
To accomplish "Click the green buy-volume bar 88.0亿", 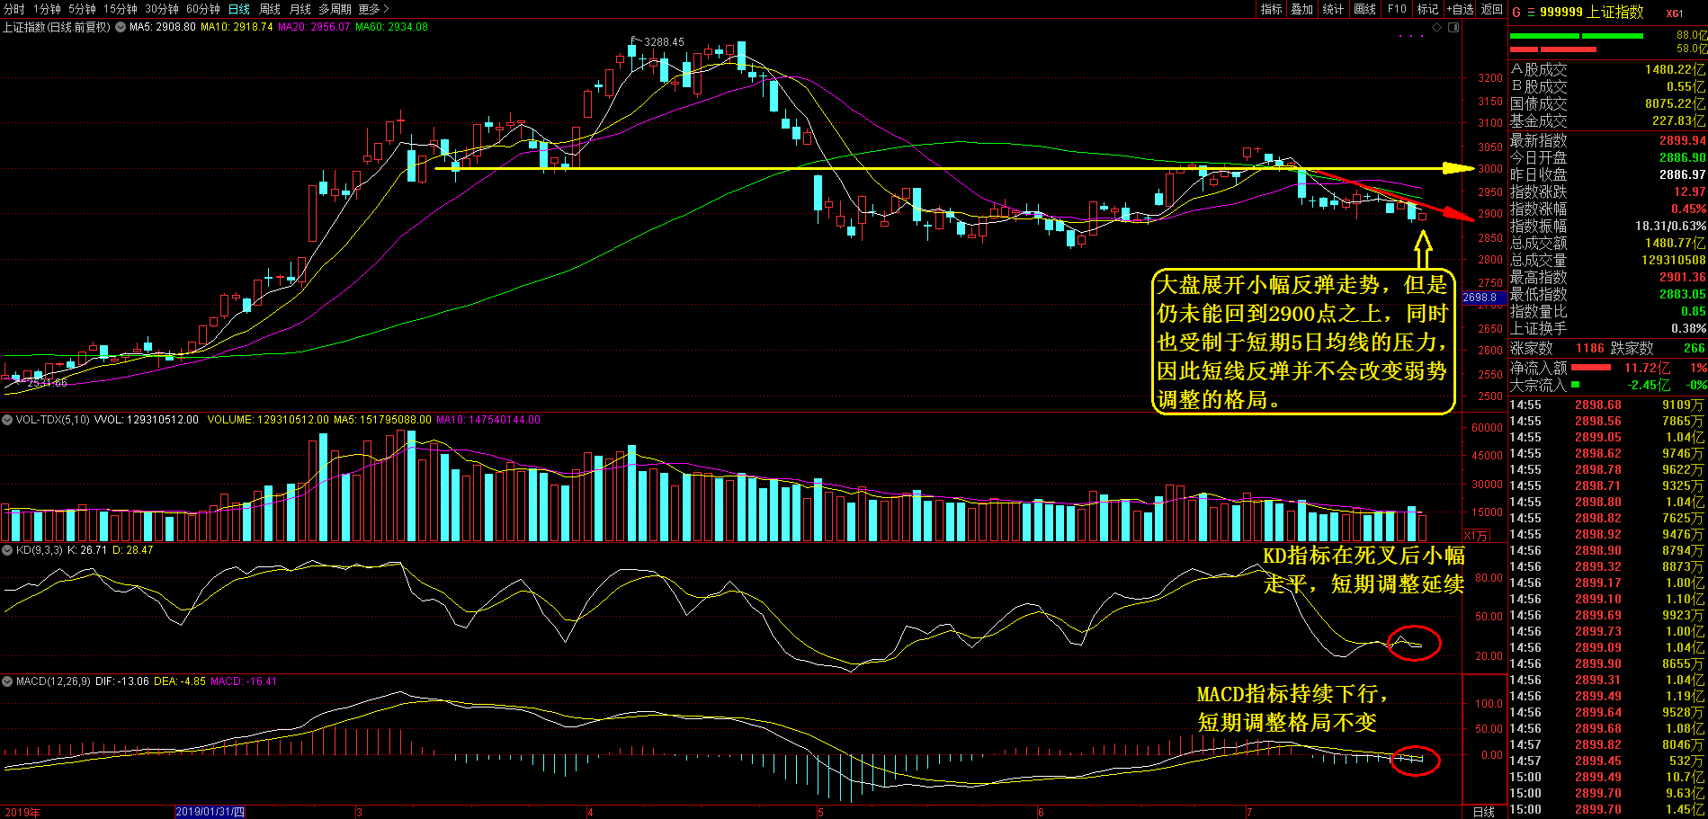I will 1577,36.
